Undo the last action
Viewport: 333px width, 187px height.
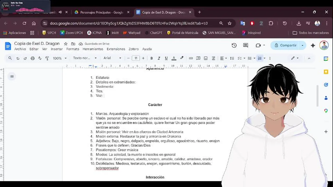tap(18, 58)
